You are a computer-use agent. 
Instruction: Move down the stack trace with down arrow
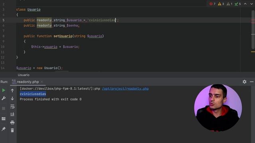[x=12, y=99]
